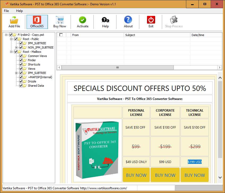225x193 pixels.
Task: Sort messages by the Subject column
Action: (x=157, y=35)
